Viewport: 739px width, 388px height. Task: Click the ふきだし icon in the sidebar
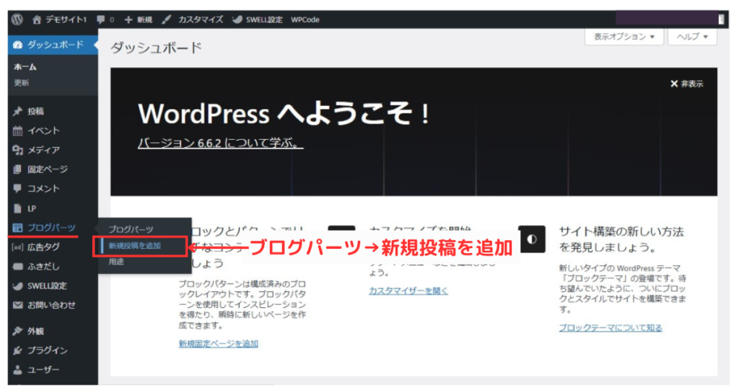tap(17, 267)
